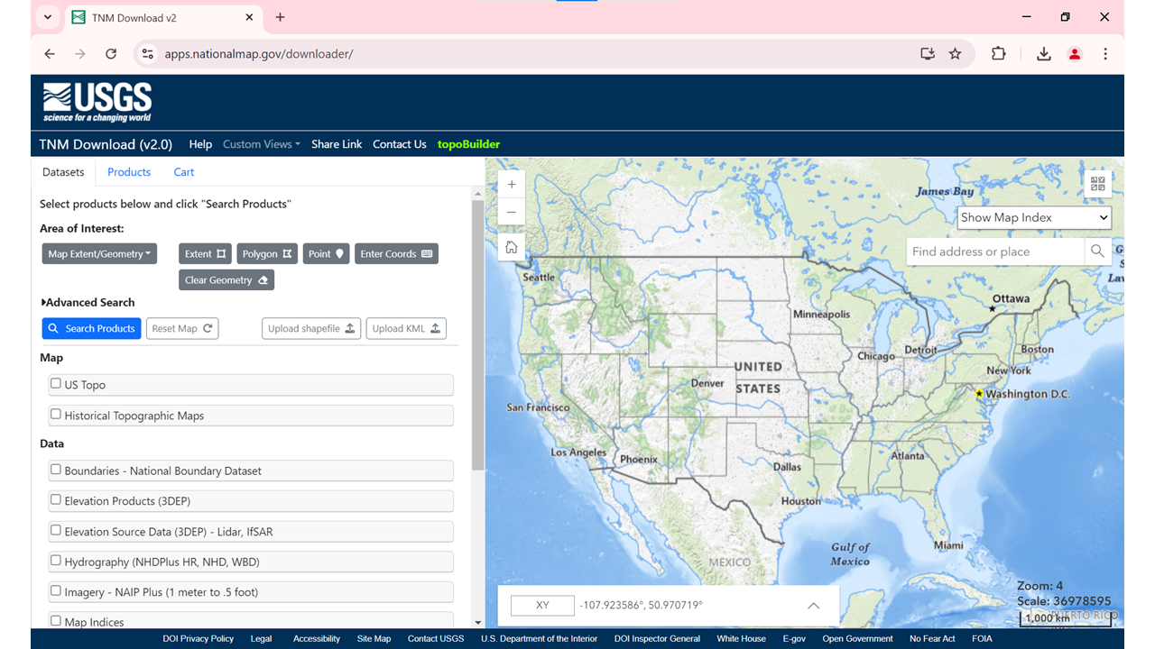Click the map home extent icon

[512, 247]
